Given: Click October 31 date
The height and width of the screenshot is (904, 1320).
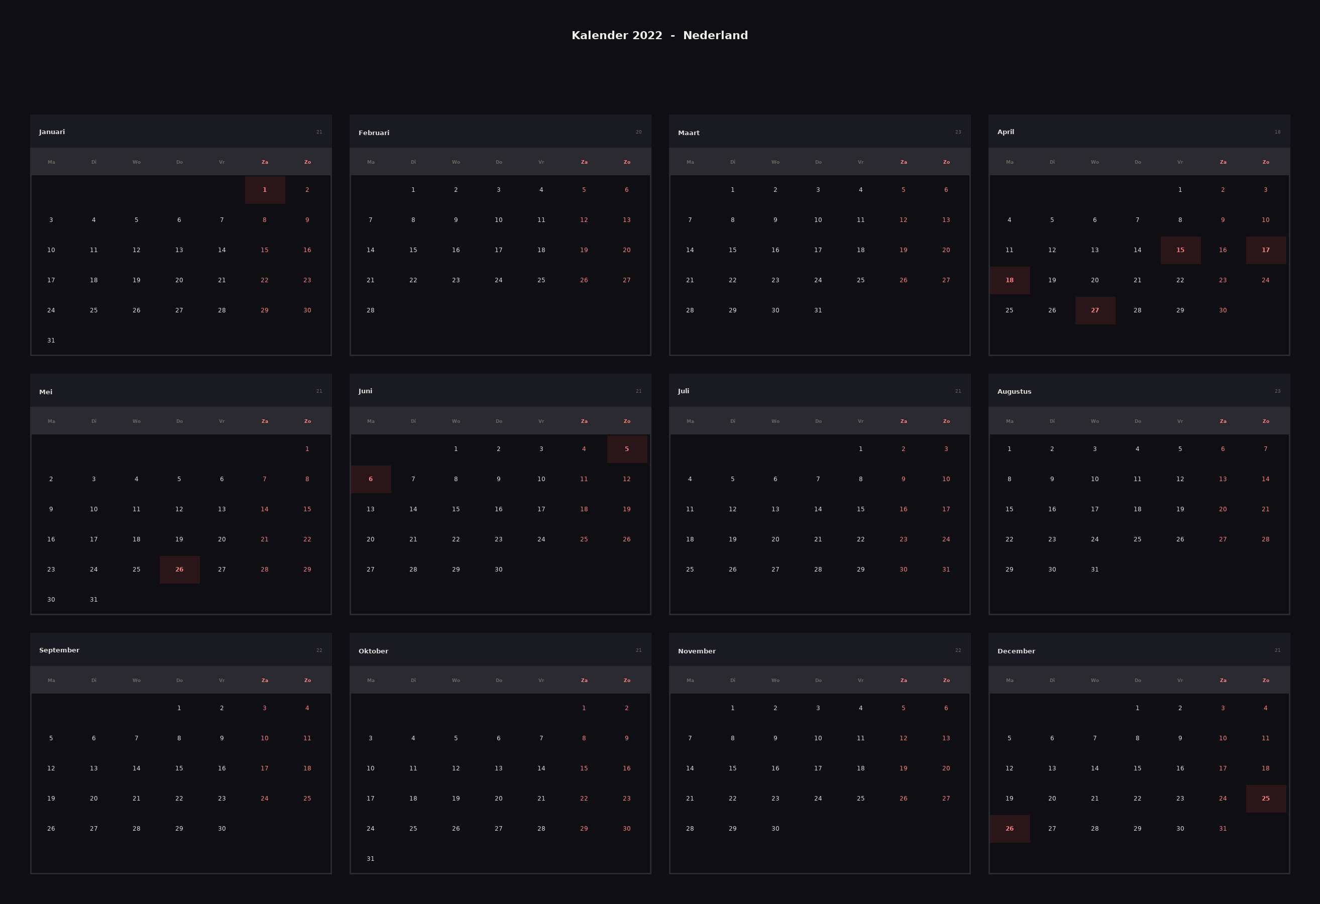Looking at the screenshot, I should (x=370, y=858).
